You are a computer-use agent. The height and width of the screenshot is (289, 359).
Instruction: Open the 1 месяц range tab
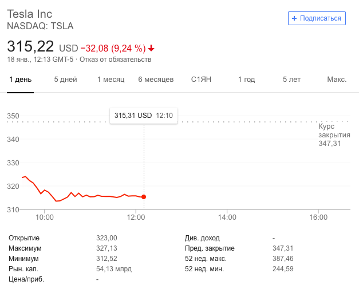click(x=111, y=80)
